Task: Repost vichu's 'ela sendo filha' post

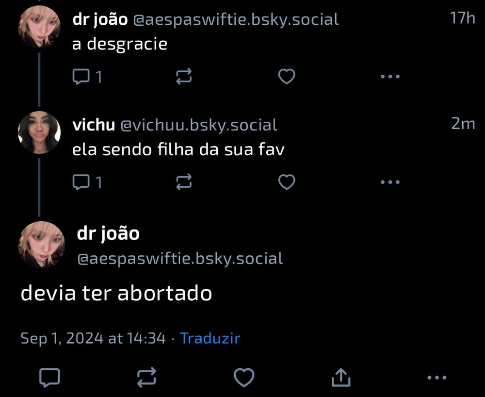Action: pos(184,182)
